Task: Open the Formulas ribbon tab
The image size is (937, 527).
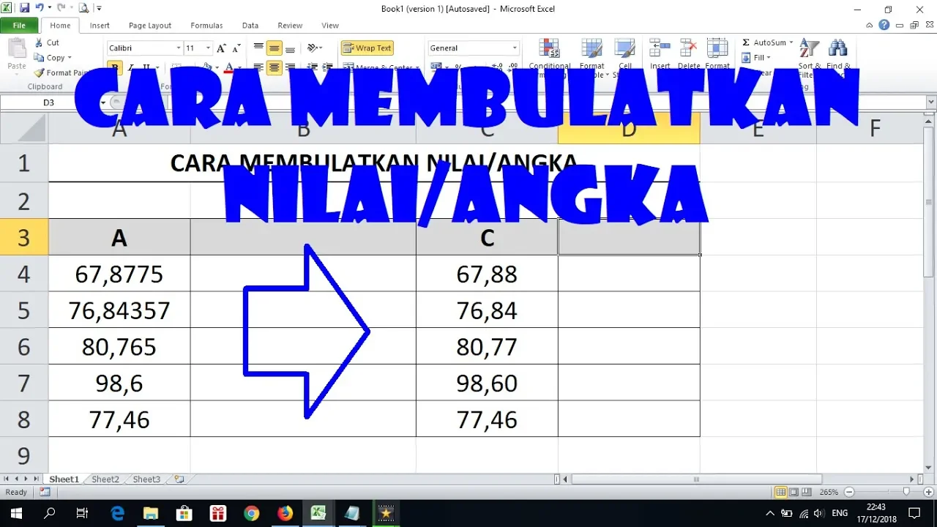Action: point(206,26)
